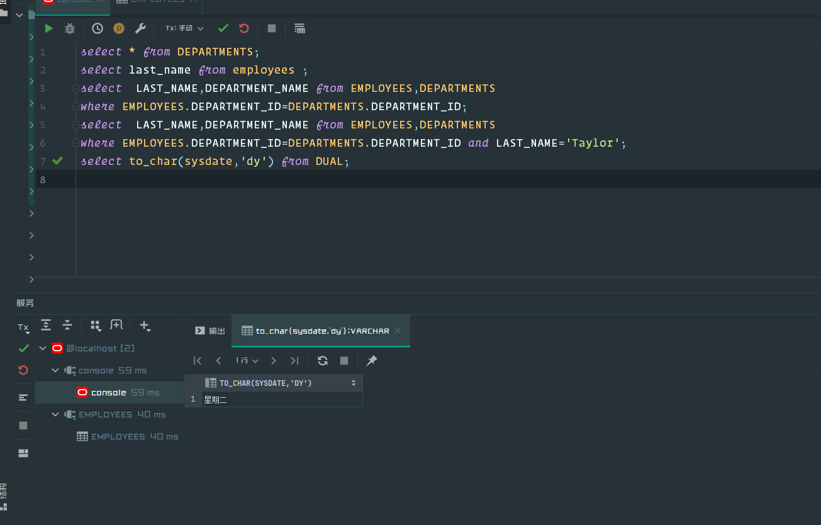The width and height of the screenshot is (821, 525).
Task: Stop the session with the square in the Services sidebar
Action: click(23, 426)
